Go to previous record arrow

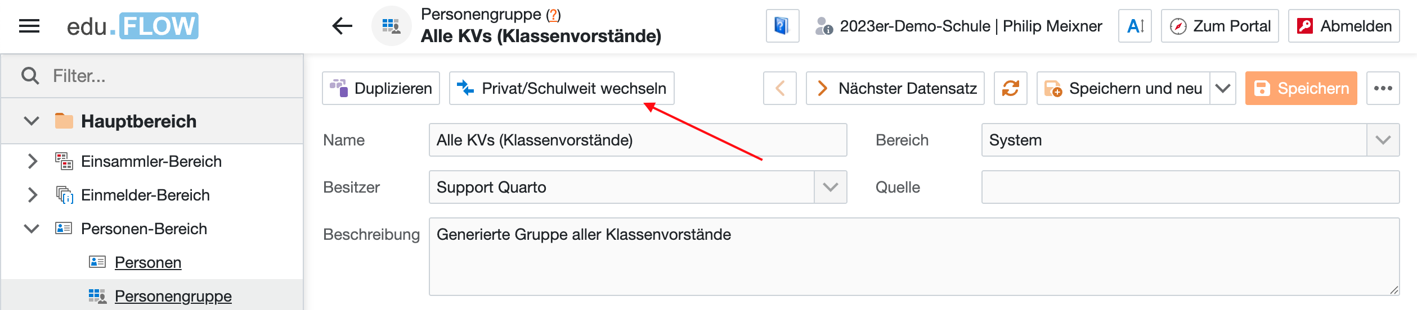click(x=779, y=89)
